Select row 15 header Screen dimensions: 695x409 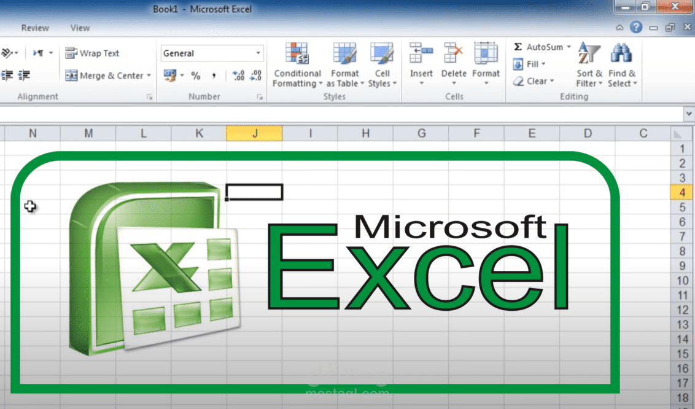coord(682,354)
